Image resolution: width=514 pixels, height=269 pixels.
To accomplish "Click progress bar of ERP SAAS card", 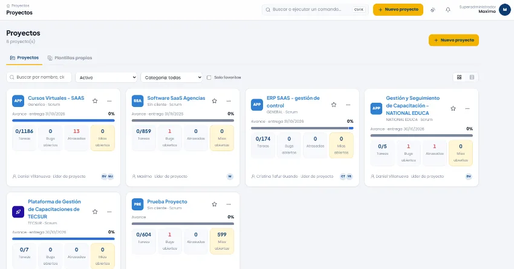I will click(x=302, y=128).
